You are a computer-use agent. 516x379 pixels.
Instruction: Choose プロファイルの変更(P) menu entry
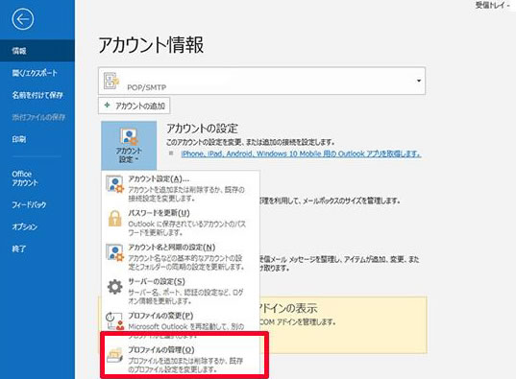click(x=181, y=322)
